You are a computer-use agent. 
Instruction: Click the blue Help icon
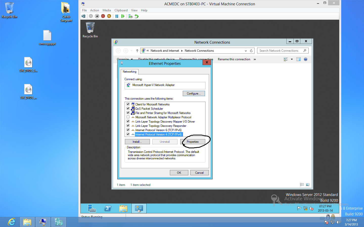point(306,59)
